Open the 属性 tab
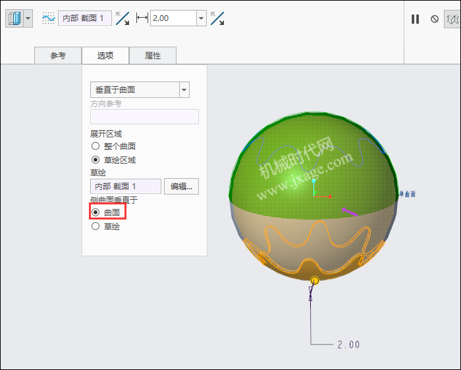This screenshot has width=461, height=370. (153, 55)
